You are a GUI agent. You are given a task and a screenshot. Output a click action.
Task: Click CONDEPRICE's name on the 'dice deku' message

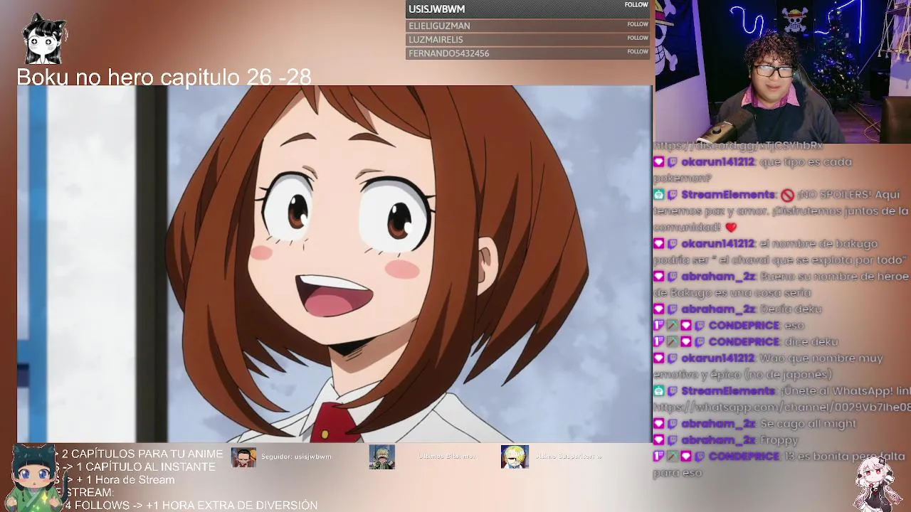743,342
